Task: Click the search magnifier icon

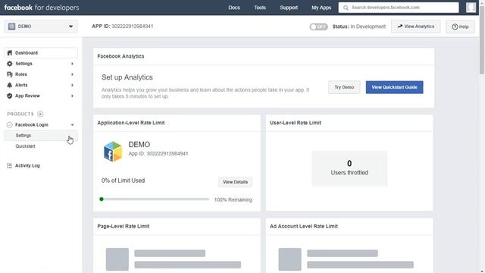Action: [346, 8]
